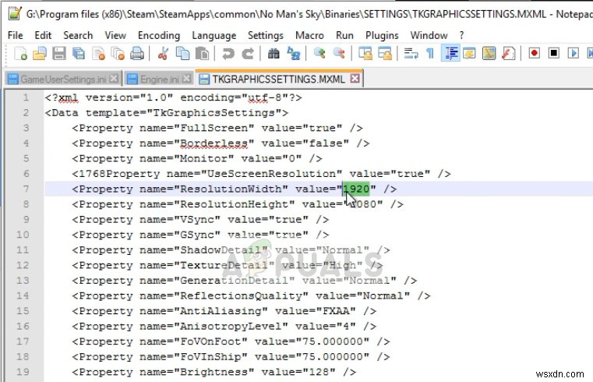Open Find with the binoculars icon
The width and height of the screenshot is (593, 382).
tap(274, 53)
